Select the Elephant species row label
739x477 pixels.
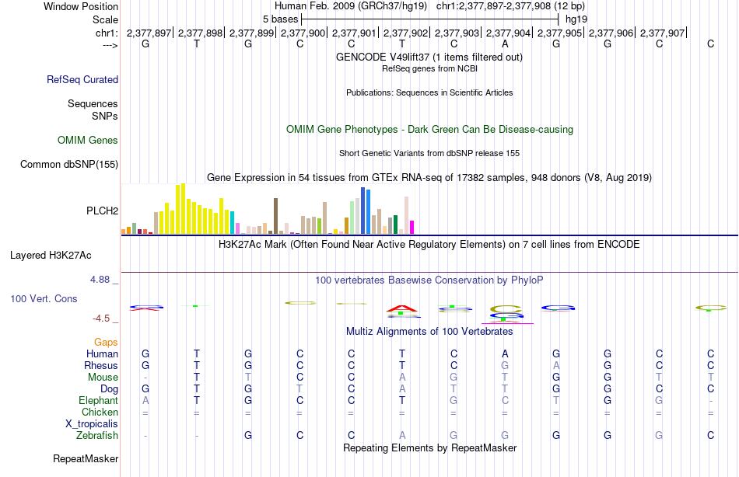pos(99,400)
